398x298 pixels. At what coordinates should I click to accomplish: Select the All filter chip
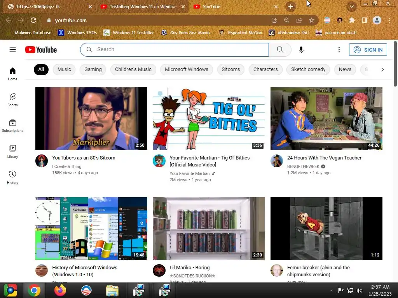tap(41, 69)
